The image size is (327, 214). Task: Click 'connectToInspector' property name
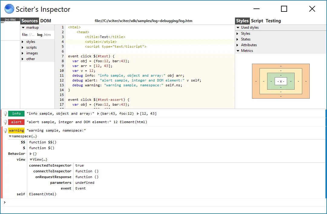[52, 171]
